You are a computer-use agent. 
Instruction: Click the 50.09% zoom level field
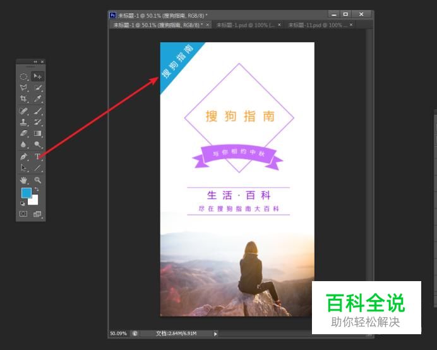119,334
